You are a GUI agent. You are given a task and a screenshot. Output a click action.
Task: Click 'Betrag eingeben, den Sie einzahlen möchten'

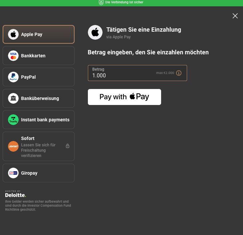[x=148, y=52]
